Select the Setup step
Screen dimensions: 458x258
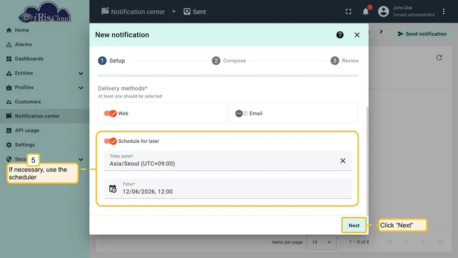tap(112, 61)
